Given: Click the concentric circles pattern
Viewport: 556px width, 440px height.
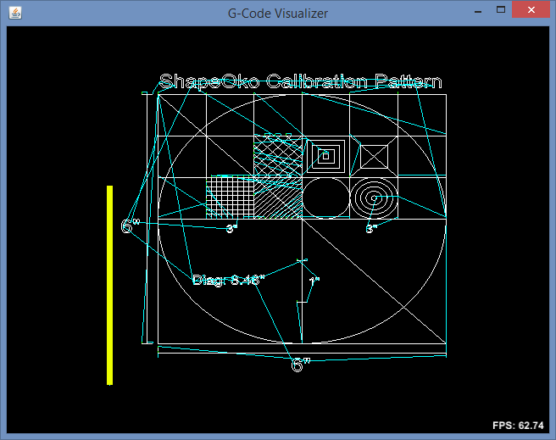Looking at the screenshot, I should pyautogui.click(x=374, y=198).
